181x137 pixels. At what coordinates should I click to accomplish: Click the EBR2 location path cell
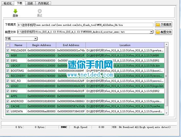pos(125,91)
